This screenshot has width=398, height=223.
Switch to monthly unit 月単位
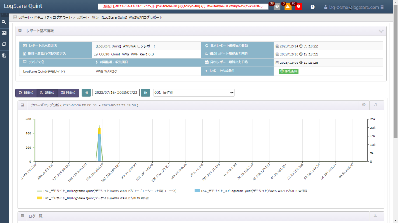pos(68,93)
